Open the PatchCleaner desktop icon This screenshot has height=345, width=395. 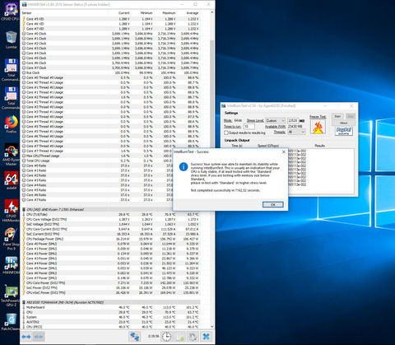[11, 322]
